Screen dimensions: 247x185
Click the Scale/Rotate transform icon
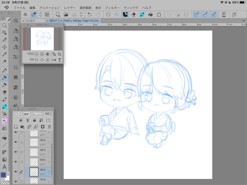point(159,14)
